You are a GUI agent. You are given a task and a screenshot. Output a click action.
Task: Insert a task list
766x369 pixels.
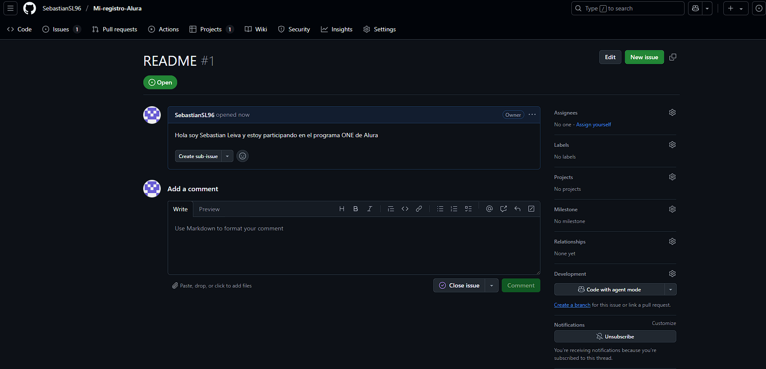coord(468,209)
